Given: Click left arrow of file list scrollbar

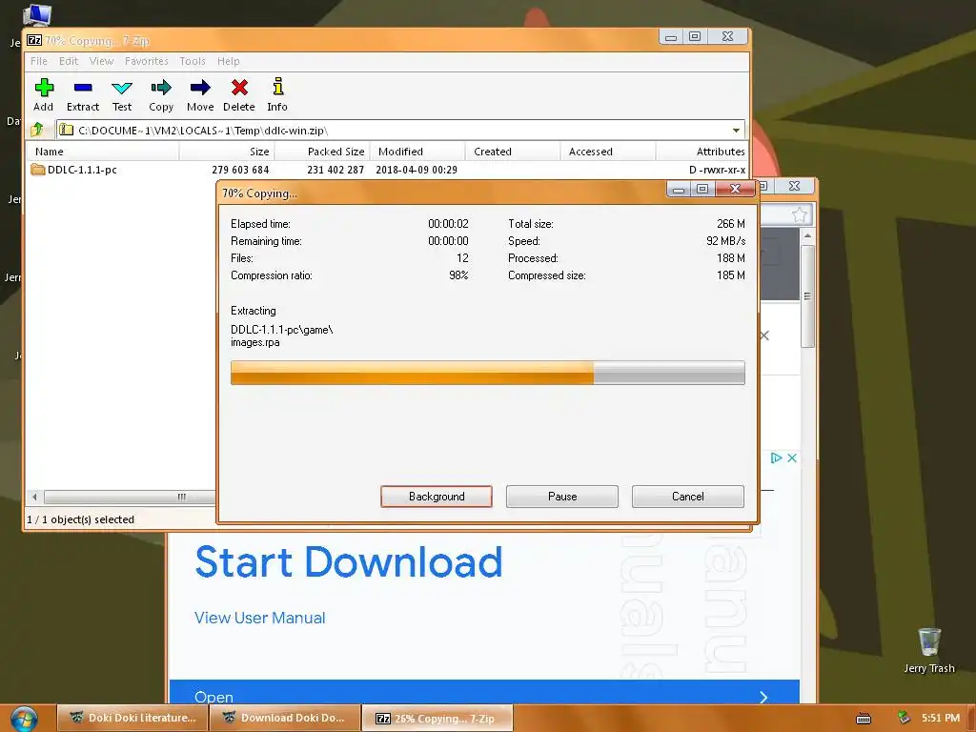Looking at the screenshot, I should click(35, 497).
